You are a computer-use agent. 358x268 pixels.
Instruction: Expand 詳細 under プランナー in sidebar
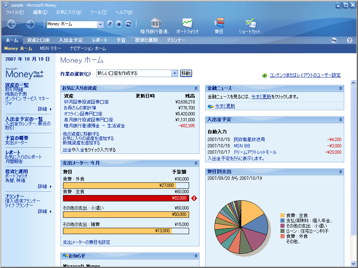point(45,211)
